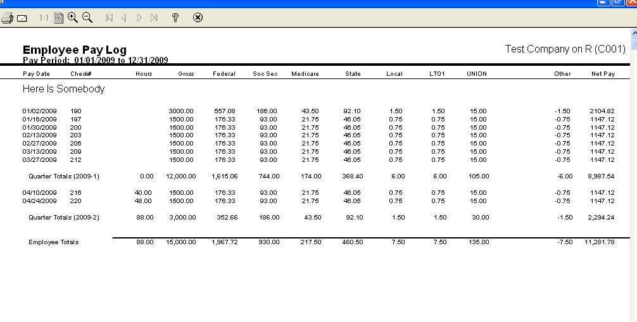This screenshot has width=637, height=322.
Task: Print the Employee Pay Log report
Action: point(8,18)
